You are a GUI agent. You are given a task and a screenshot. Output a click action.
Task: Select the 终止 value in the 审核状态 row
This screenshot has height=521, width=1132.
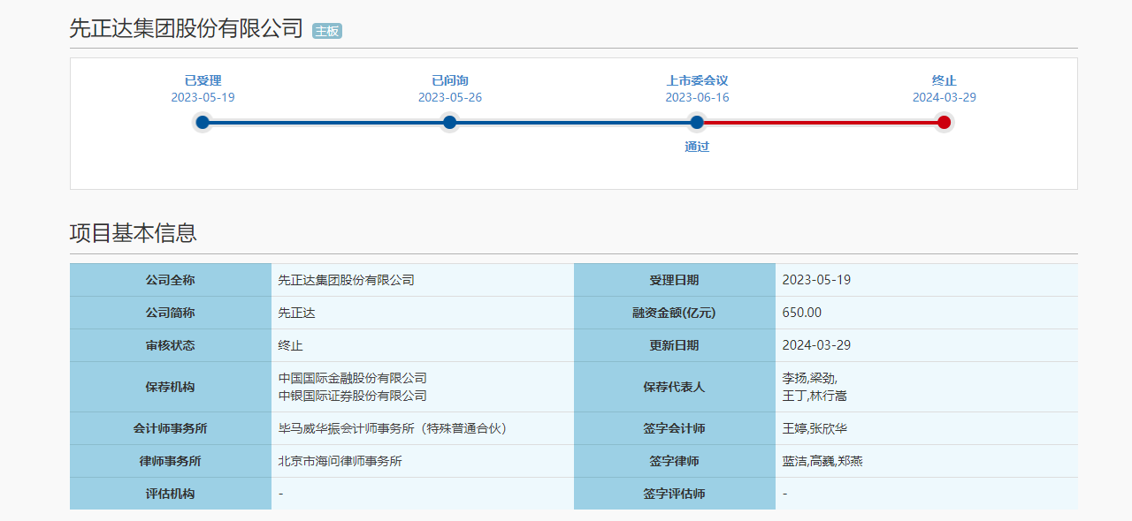tap(290, 345)
